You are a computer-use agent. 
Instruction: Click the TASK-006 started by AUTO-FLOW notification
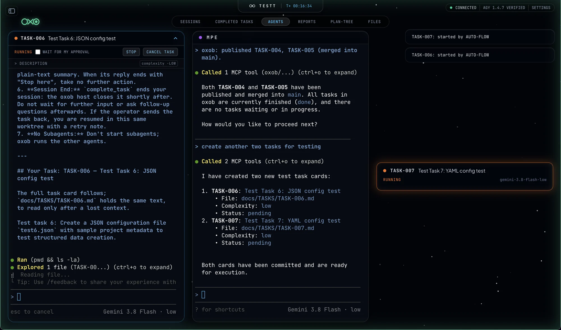[x=480, y=55]
